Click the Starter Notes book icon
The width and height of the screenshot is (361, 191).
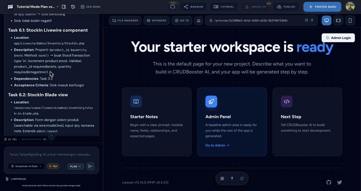[x=136, y=102]
